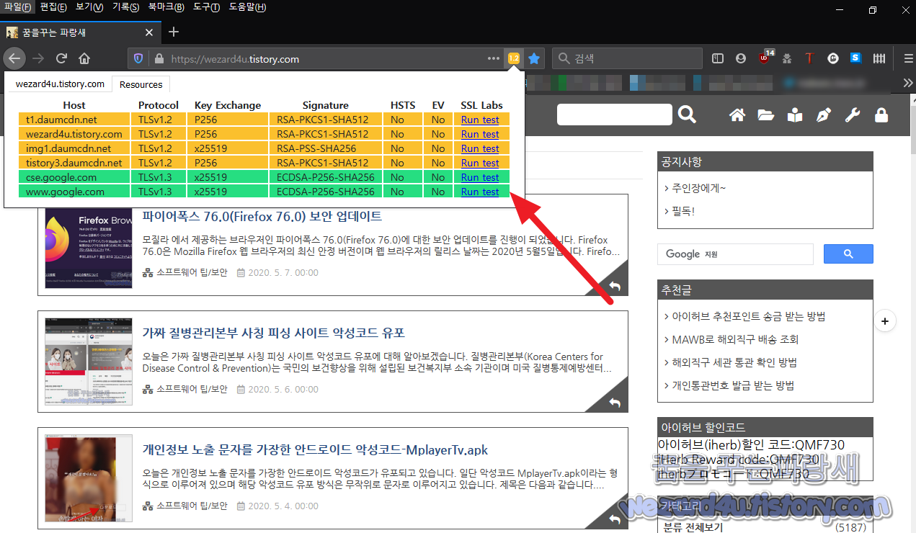Select the wezard4u.tistory.com popup tab
This screenshot has height=533, width=916.
pos(60,84)
